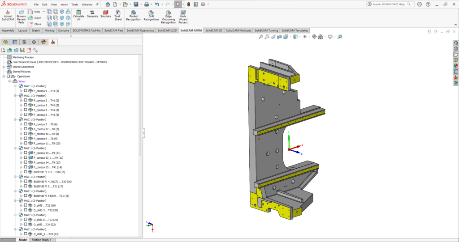Click the Save icon

136,4
